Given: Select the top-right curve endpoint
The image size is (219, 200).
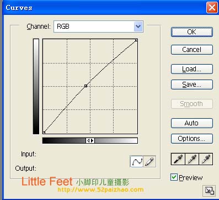Looking at the screenshot, I should pyautogui.click(x=136, y=40).
